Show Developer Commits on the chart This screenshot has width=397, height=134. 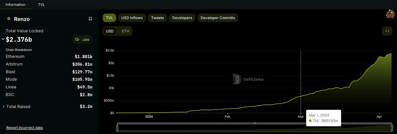217,18
